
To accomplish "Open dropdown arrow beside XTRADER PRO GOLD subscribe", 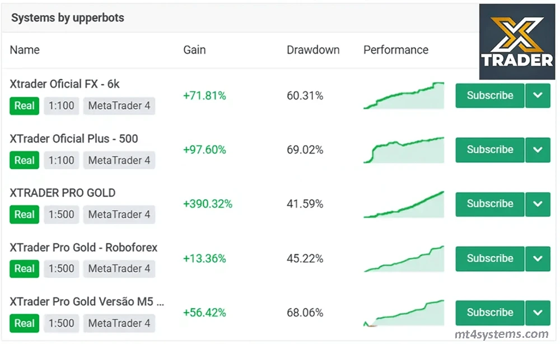I will [x=538, y=204].
